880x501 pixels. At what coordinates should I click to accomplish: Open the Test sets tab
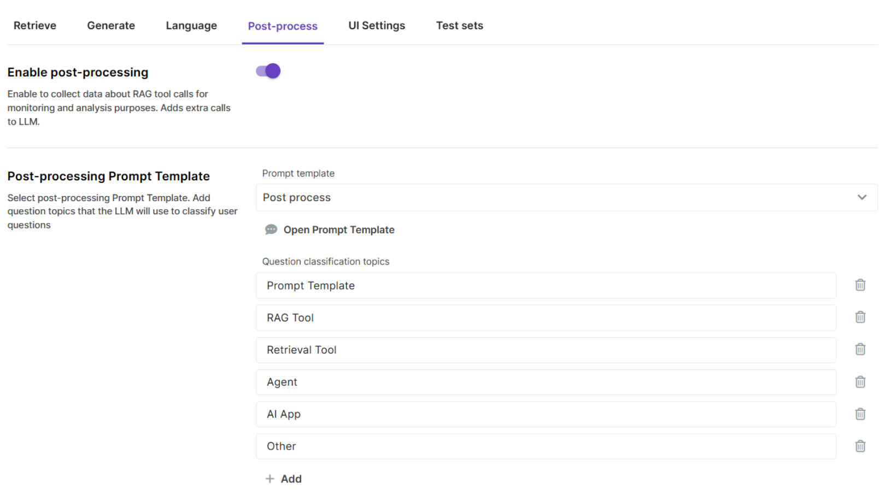459,26
